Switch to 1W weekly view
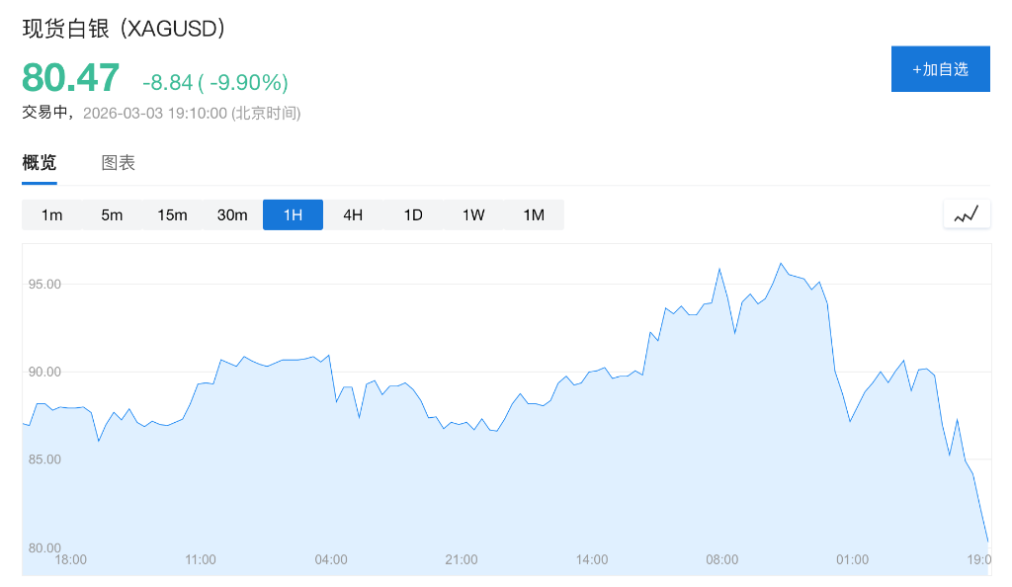Screen dimensions: 1012x587 (x=473, y=214)
